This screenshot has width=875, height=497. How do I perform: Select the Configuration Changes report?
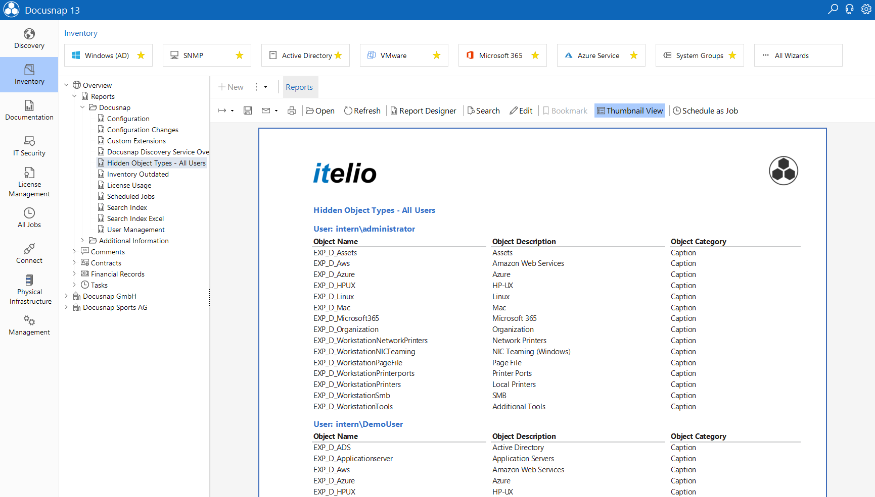(143, 130)
